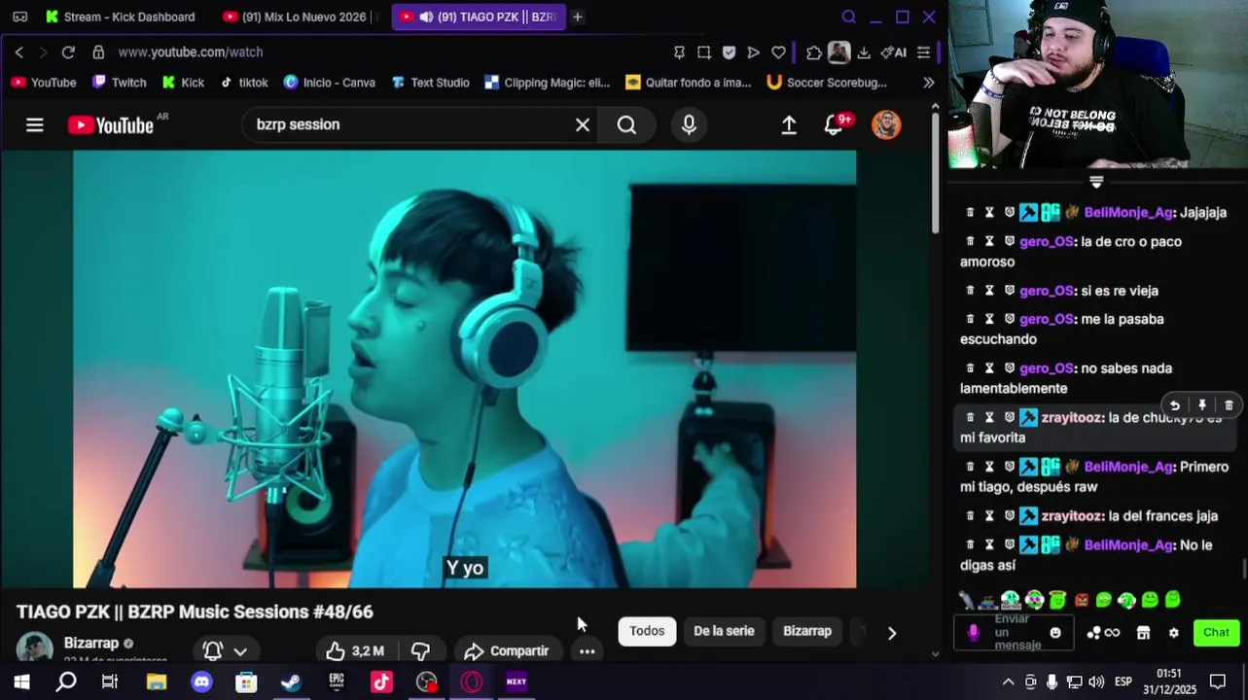Switch to Stream - Kick Dashboard tab
The height and width of the screenshot is (700, 1248).
[120, 17]
